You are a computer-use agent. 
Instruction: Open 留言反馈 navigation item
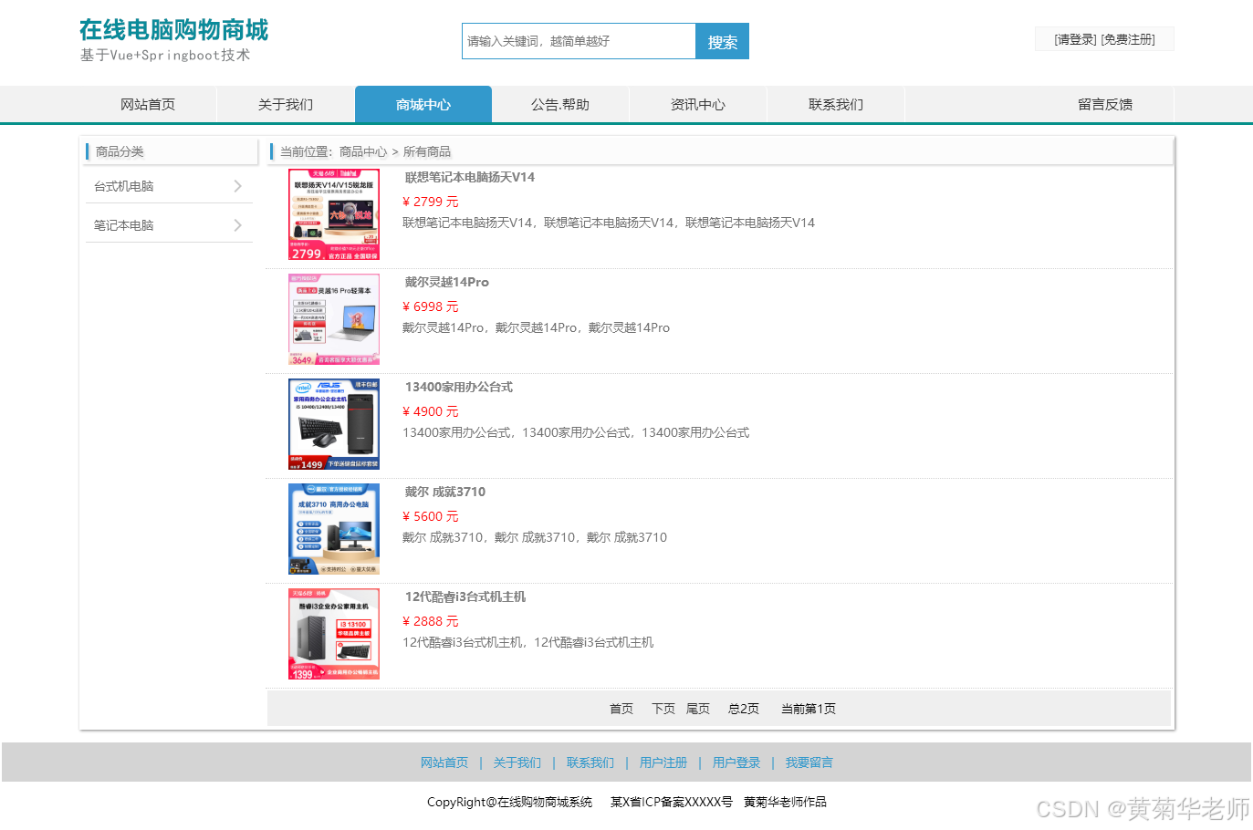(x=1105, y=104)
